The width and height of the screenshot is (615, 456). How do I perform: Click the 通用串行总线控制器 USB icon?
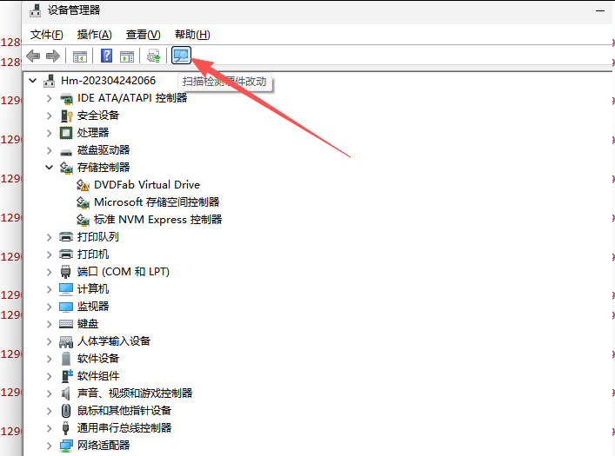[x=65, y=428]
